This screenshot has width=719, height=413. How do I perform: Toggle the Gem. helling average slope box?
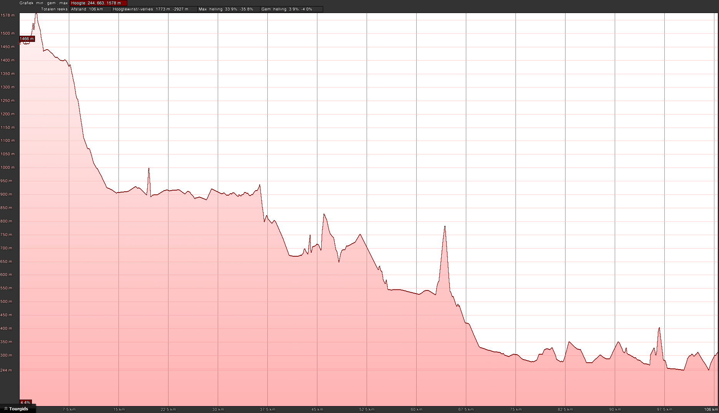coord(291,9)
